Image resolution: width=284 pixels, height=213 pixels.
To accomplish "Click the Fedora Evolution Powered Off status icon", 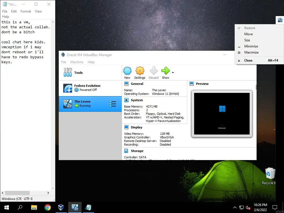I will [77, 90].
